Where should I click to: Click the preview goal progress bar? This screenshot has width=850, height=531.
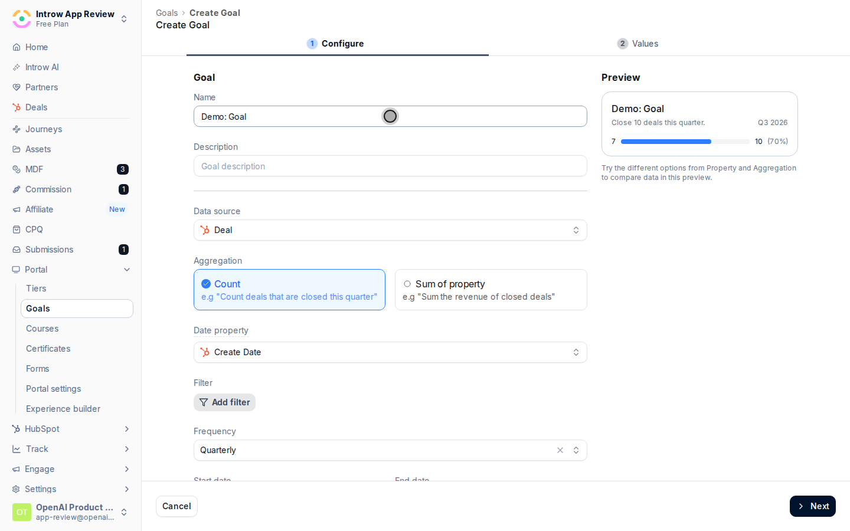pos(685,142)
